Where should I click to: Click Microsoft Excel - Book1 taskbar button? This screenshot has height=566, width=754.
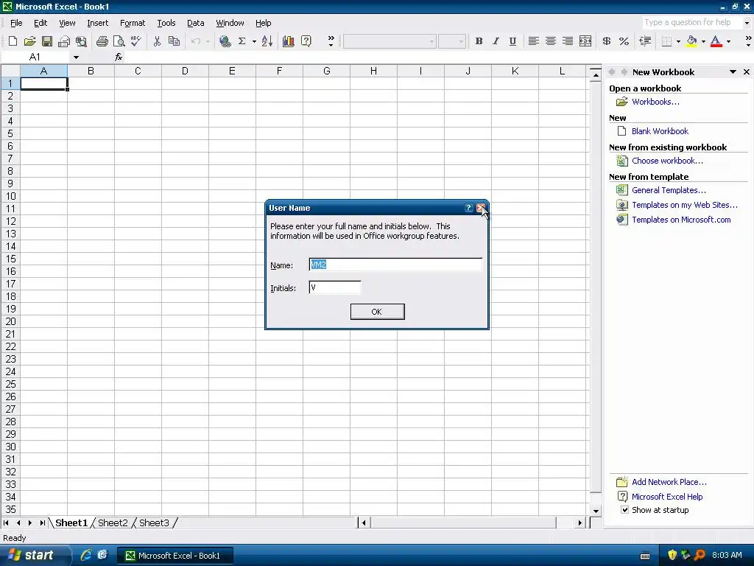pyautogui.click(x=175, y=556)
